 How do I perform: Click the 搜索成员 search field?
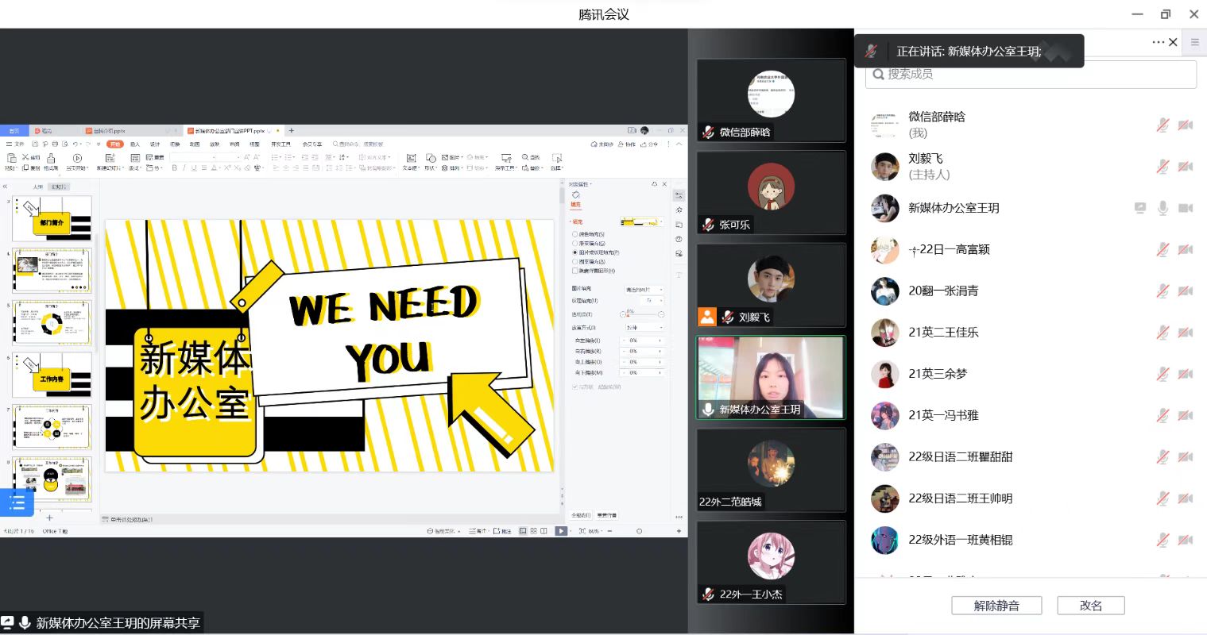pyautogui.click(x=1031, y=75)
